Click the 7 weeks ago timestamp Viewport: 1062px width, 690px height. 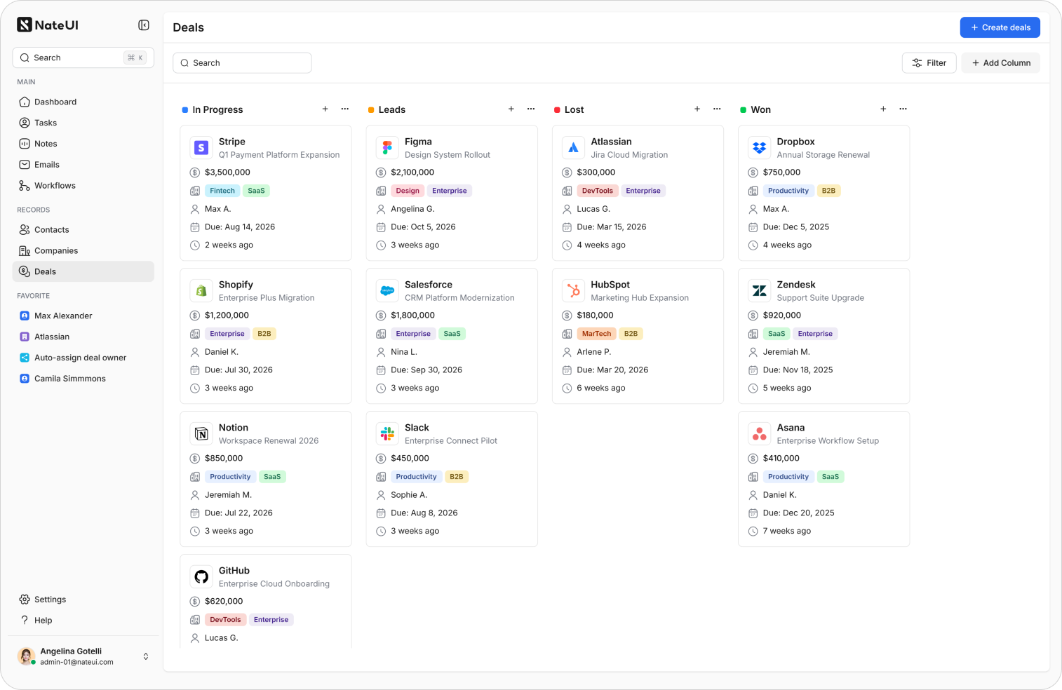787,532
